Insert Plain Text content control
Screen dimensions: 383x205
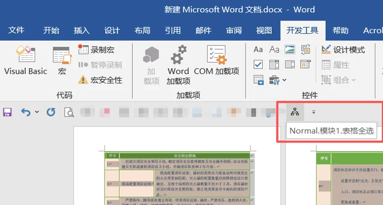[274, 50]
